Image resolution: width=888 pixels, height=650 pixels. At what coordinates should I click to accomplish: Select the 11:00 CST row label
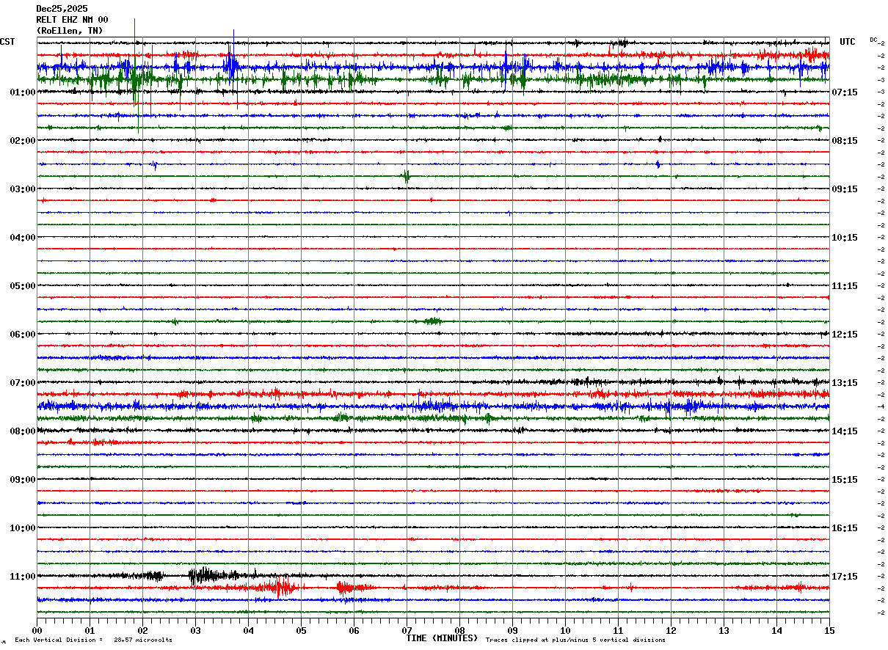click(x=23, y=577)
